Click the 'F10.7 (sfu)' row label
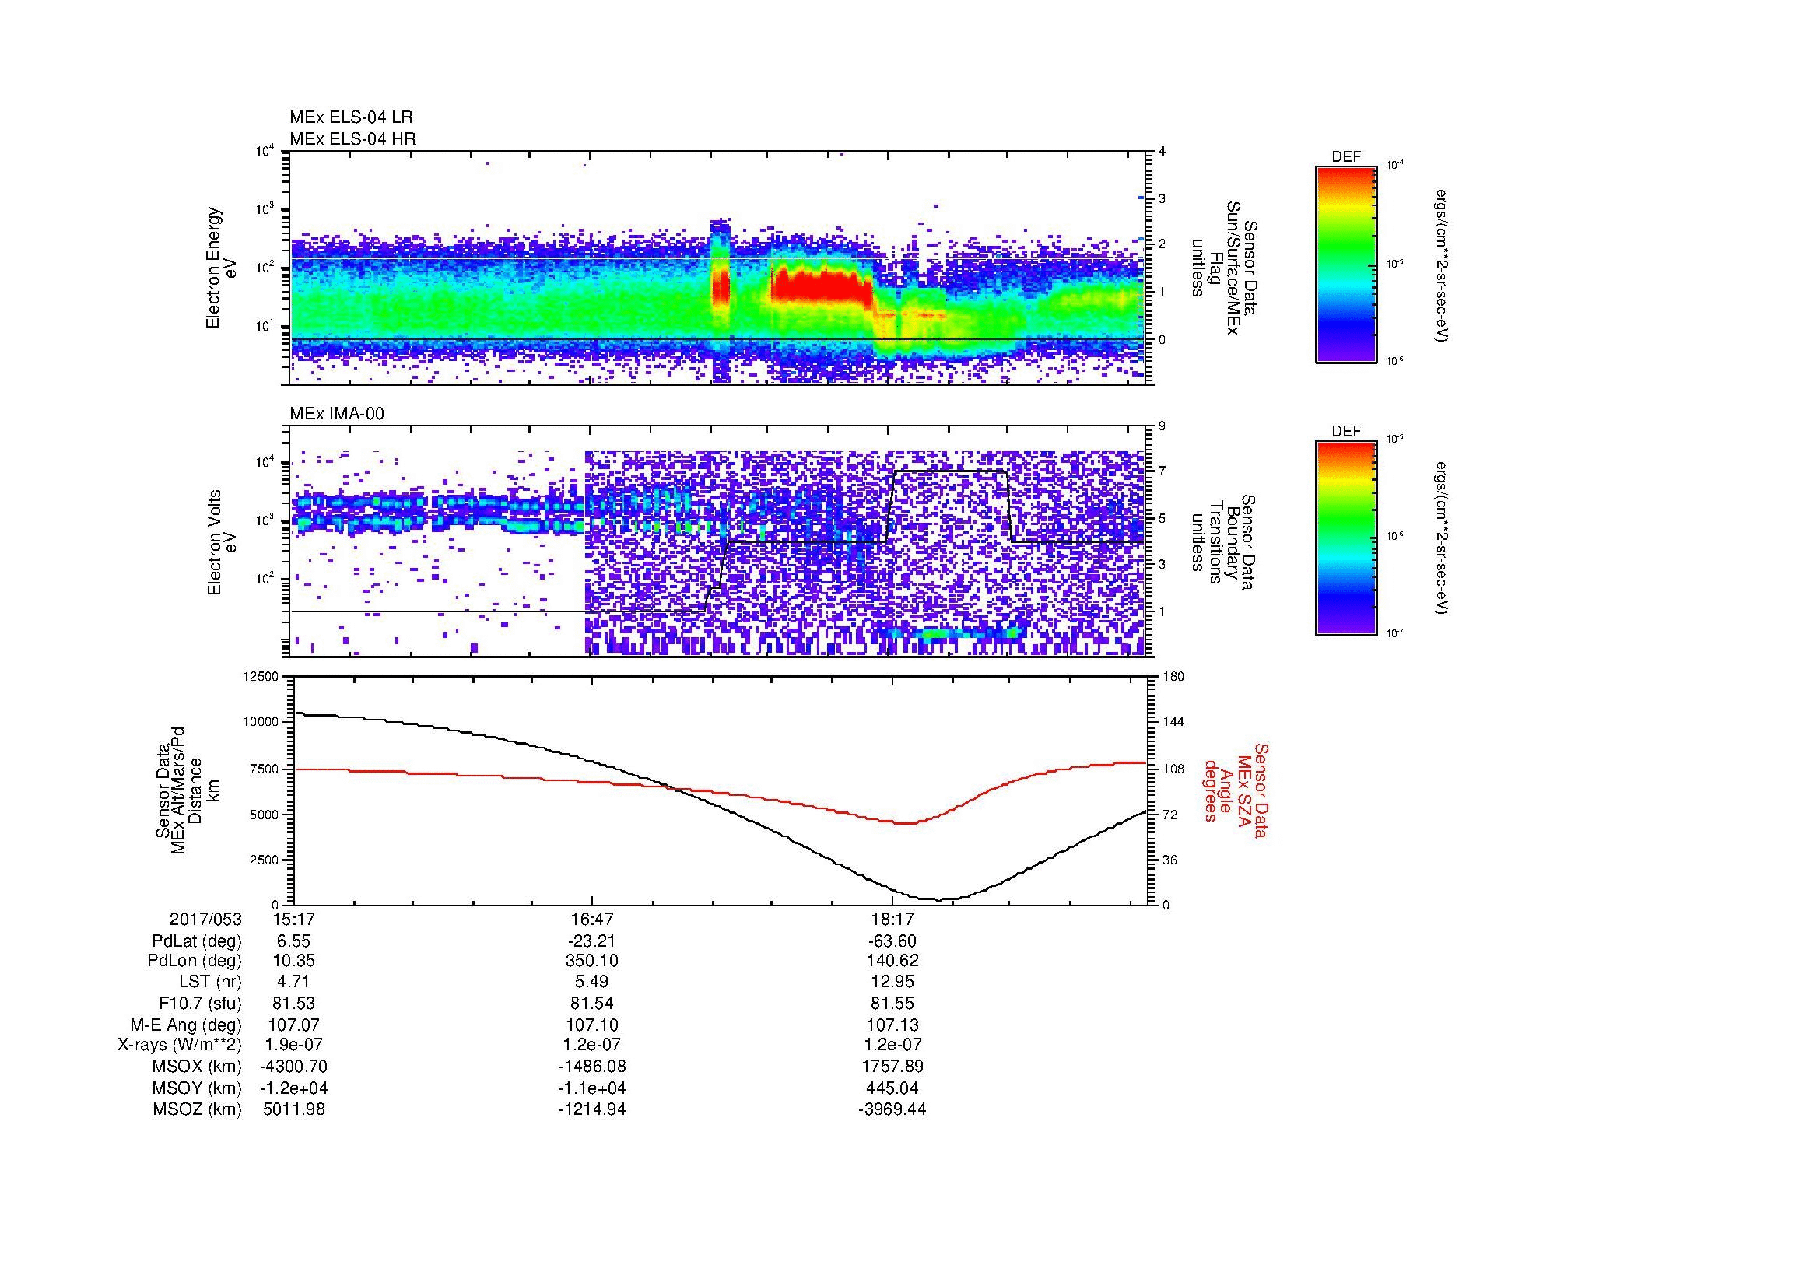 point(201,1003)
